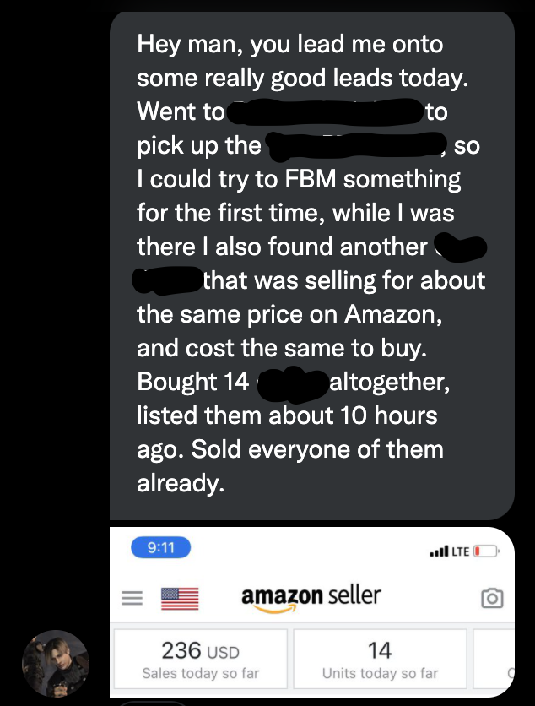
Task: Tap the low battery icon
Action: [x=486, y=551]
